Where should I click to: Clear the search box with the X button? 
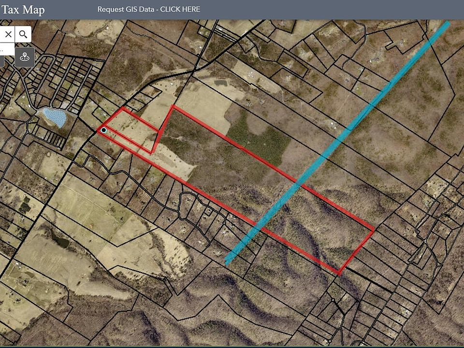click(8, 34)
